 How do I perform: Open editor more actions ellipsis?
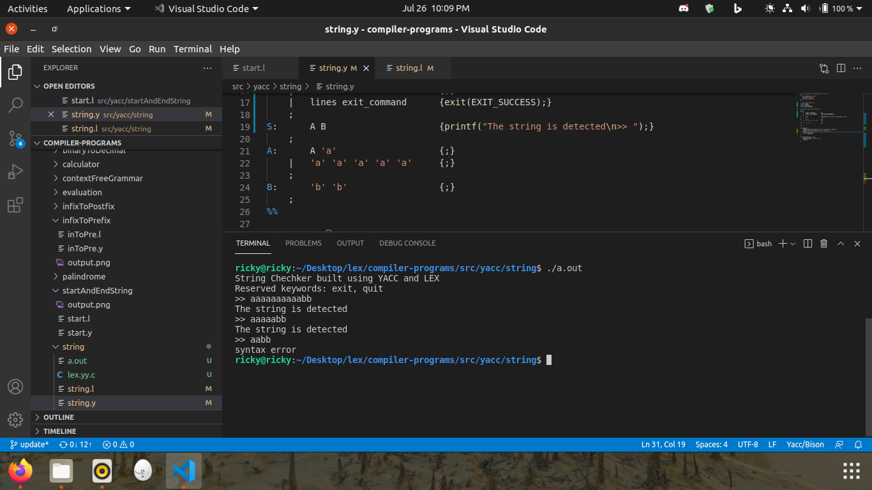(859, 68)
